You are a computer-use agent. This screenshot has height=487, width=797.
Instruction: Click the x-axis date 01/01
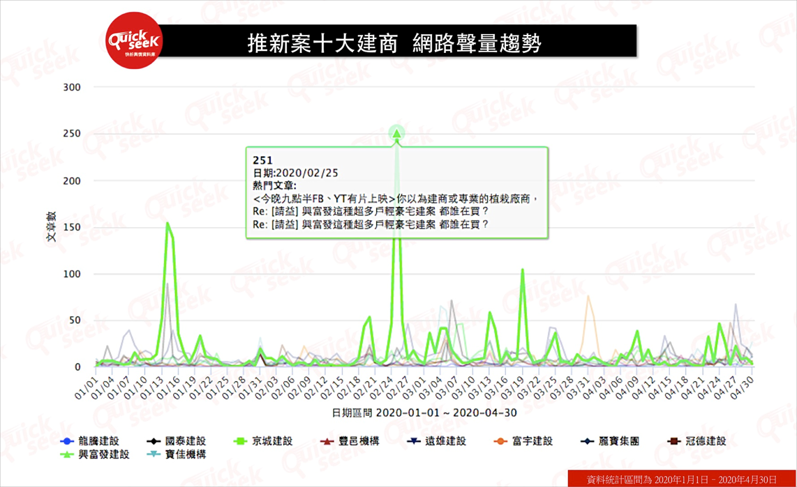pos(86,388)
